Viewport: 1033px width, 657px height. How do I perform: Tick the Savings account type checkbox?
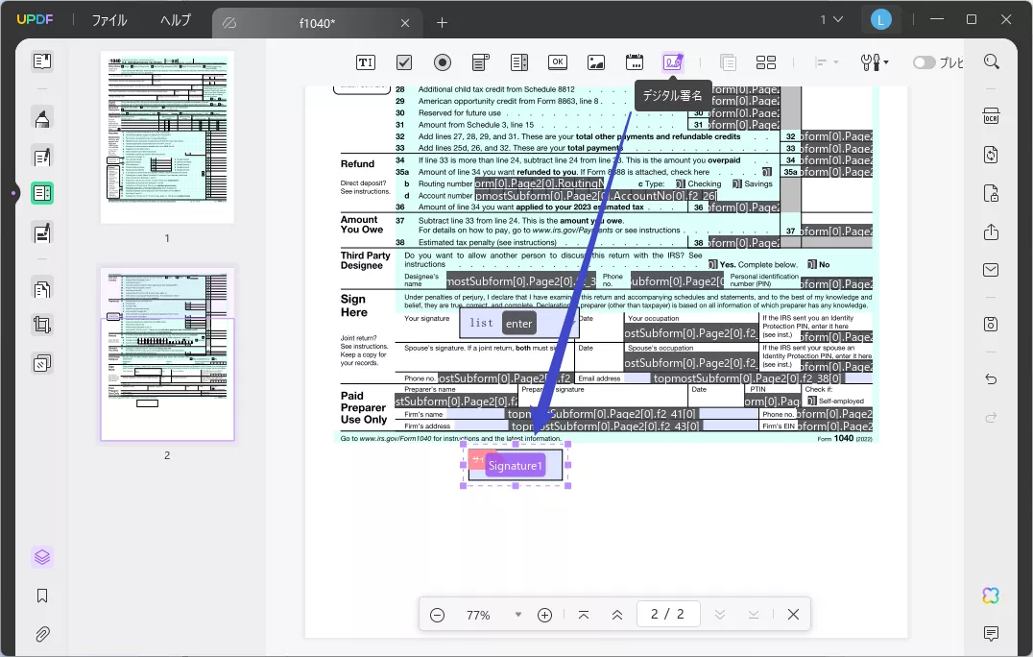[737, 183]
